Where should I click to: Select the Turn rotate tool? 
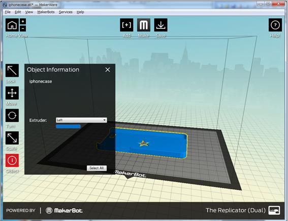(x=12, y=115)
